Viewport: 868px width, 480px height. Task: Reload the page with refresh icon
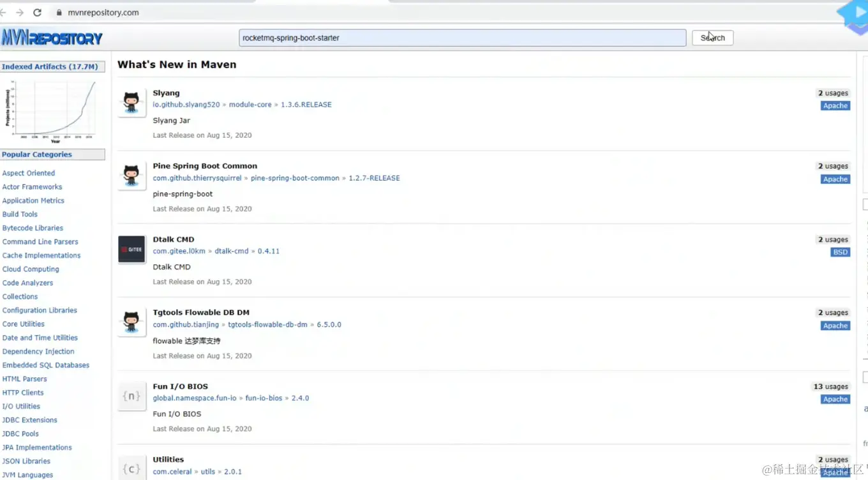[37, 12]
